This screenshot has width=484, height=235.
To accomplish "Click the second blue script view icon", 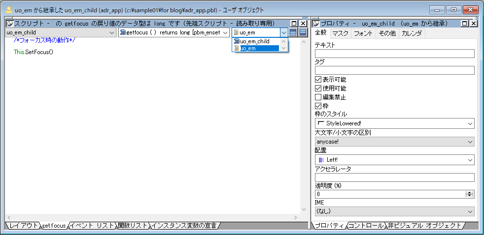I will pyautogui.click(x=303, y=32).
